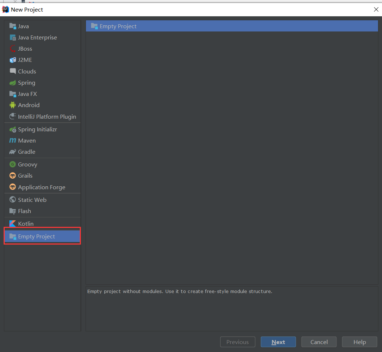
Task: Select 'Grails' list entry text
Action: pyautogui.click(x=25, y=175)
